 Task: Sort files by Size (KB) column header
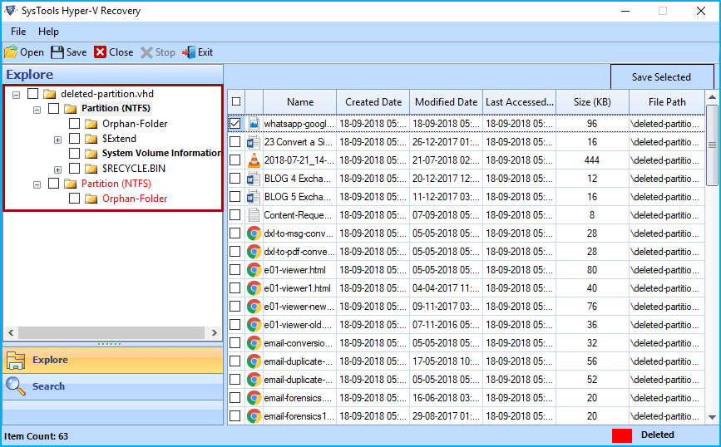tap(592, 101)
